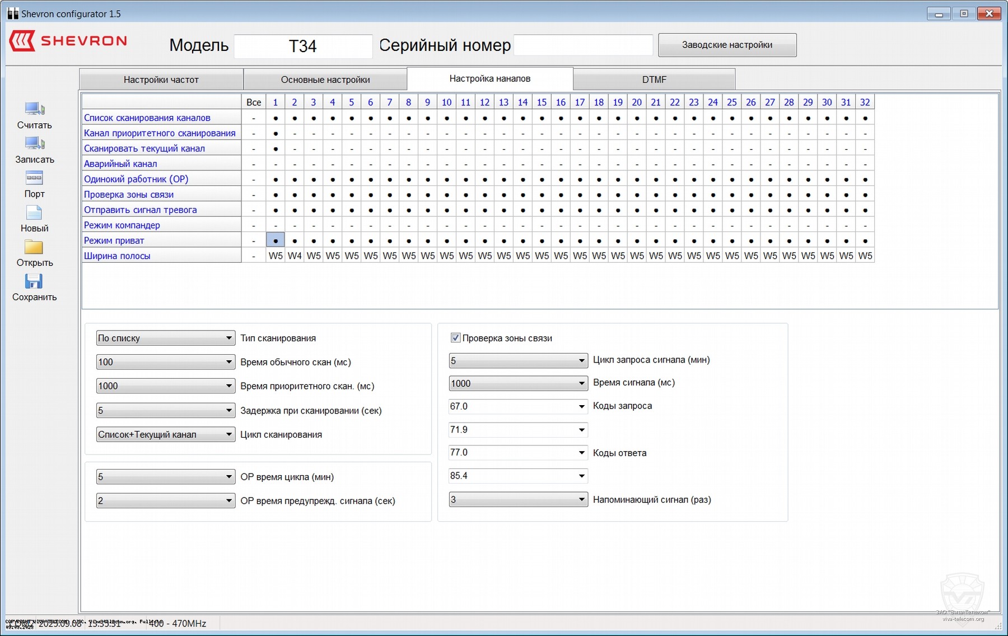Open the Порт port settings icon
The image size is (1008, 636).
click(x=34, y=178)
